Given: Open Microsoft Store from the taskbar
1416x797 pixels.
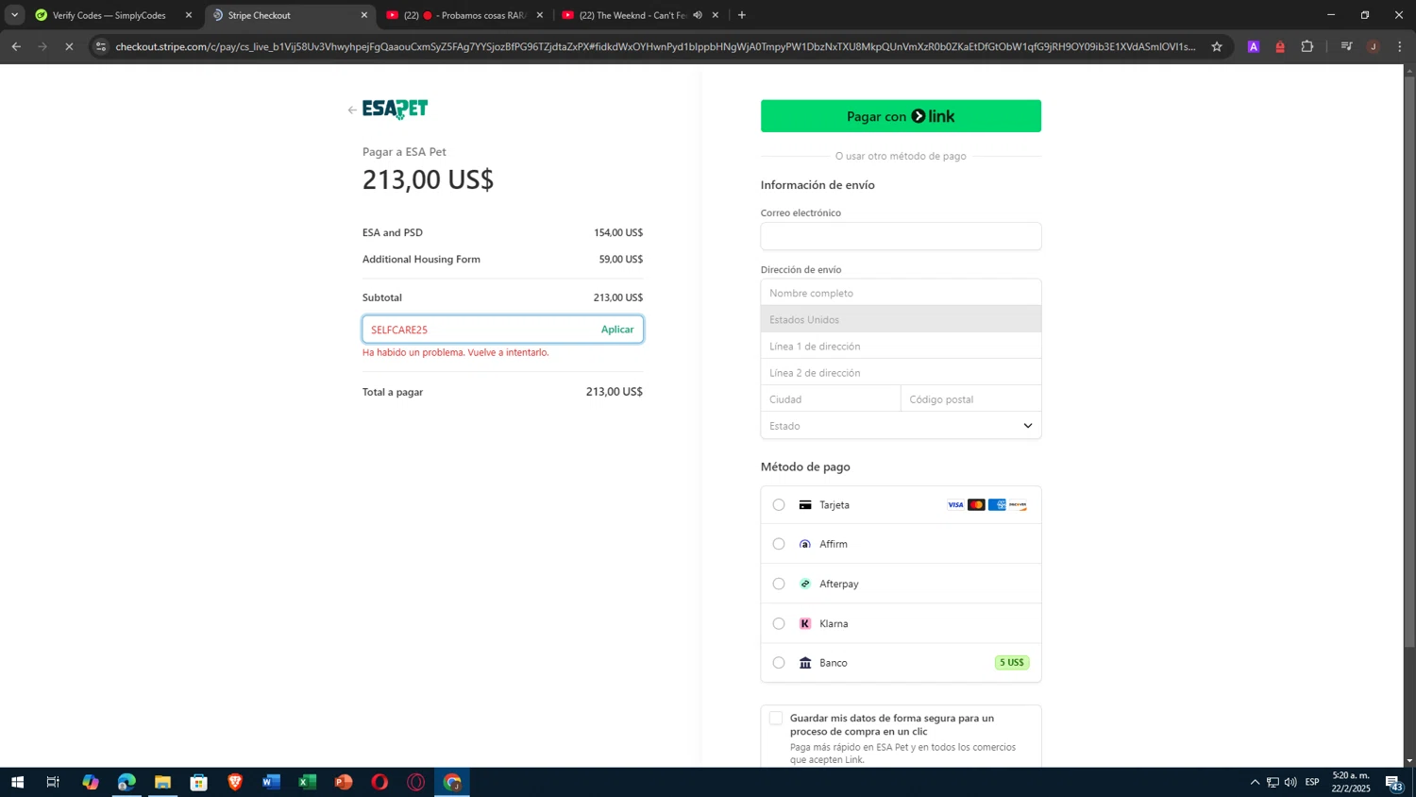Looking at the screenshot, I should pos(198,782).
